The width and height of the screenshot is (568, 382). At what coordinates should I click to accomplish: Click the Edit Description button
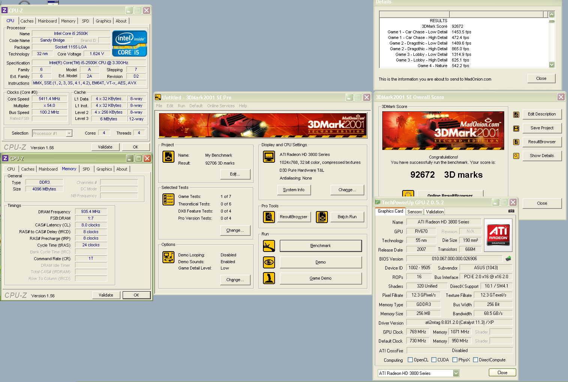[x=542, y=114]
